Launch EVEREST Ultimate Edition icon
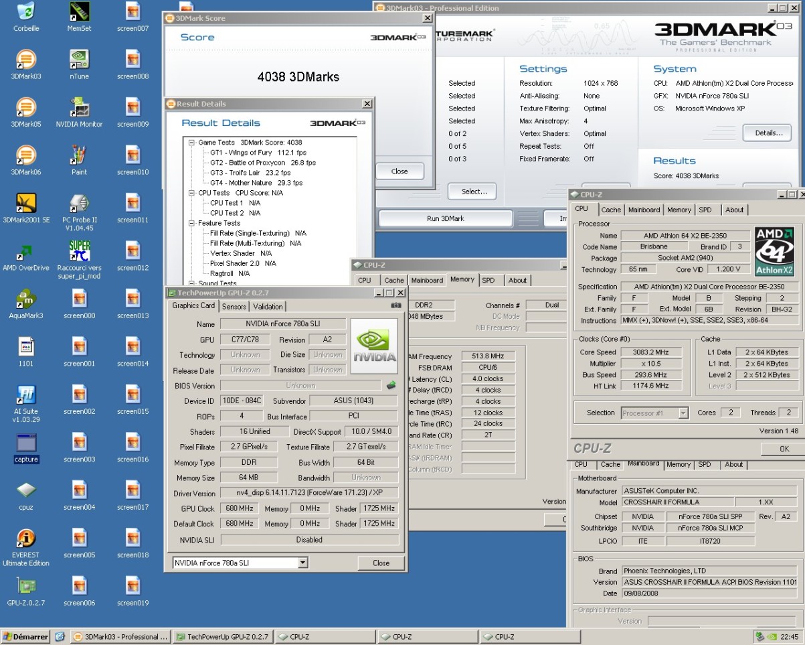This screenshot has height=645, width=805. point(26,539)
